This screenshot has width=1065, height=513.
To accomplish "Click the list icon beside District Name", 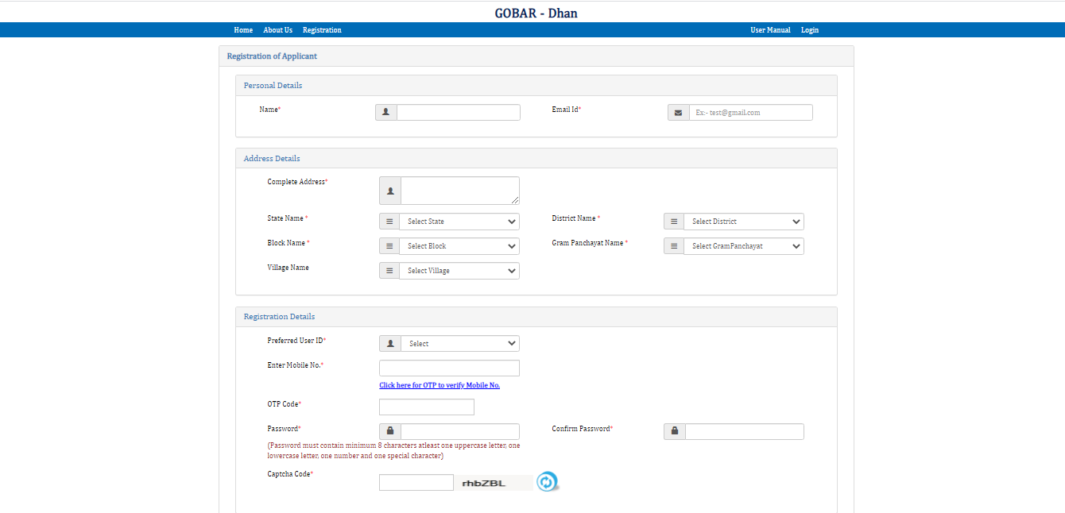I will coord(674,222).
